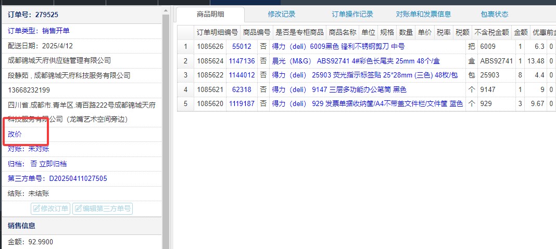
Task: Open product code link 1144012
Action: point(242,75)
